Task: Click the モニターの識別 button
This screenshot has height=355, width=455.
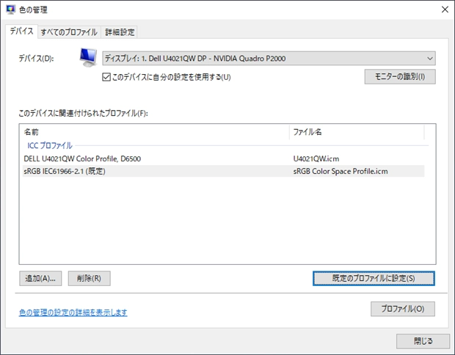Action: tap(400, 76)
